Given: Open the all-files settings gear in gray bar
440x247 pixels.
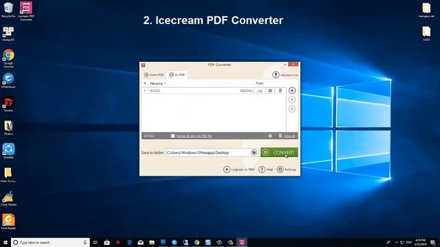Looking at the screenshot, I should pyautogui.click(x=270, y=136).
